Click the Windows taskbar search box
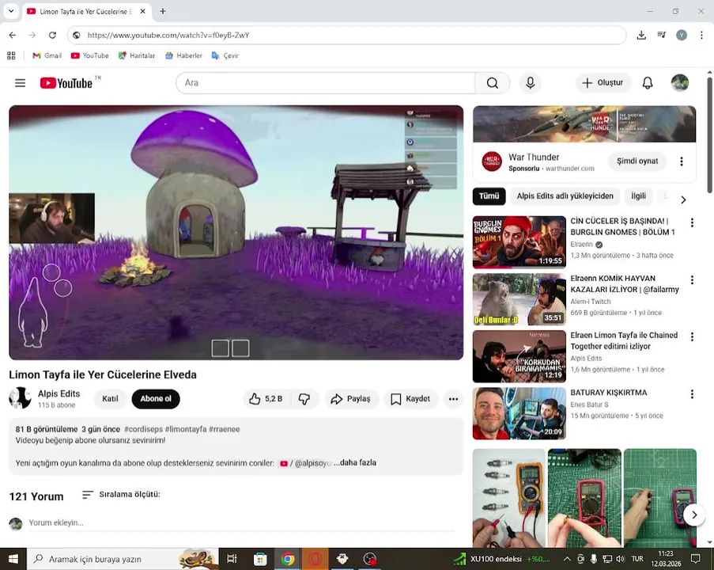 point(123,559)
